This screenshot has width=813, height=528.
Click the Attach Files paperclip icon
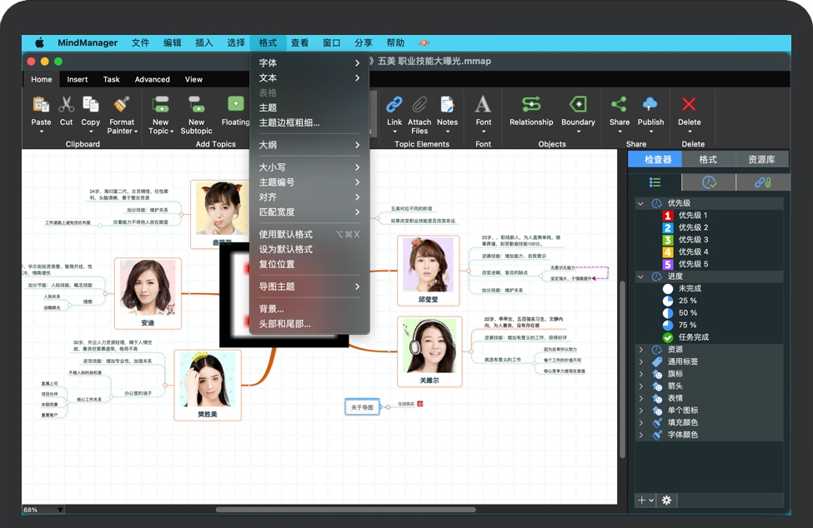click(x=419, y=105)
